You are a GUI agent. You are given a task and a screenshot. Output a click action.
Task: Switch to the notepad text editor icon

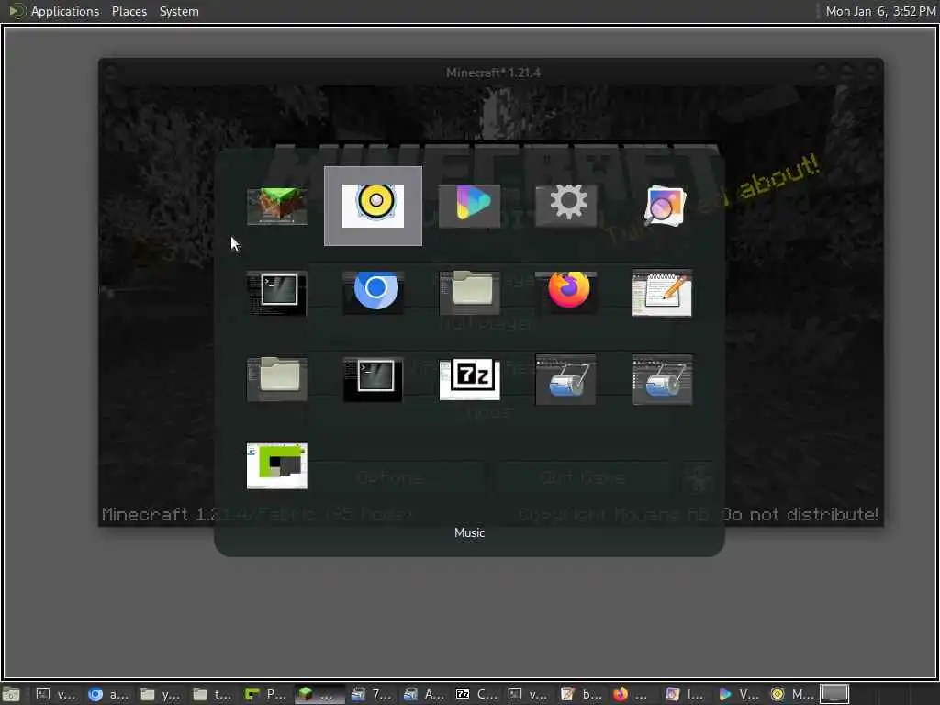pyautogui.click(x=663, y=293)
